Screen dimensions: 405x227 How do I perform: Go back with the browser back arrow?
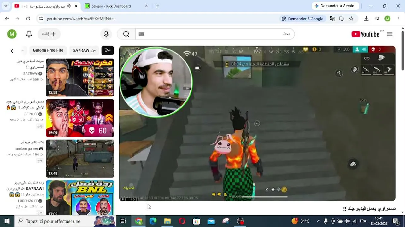(x=7, y=19)
